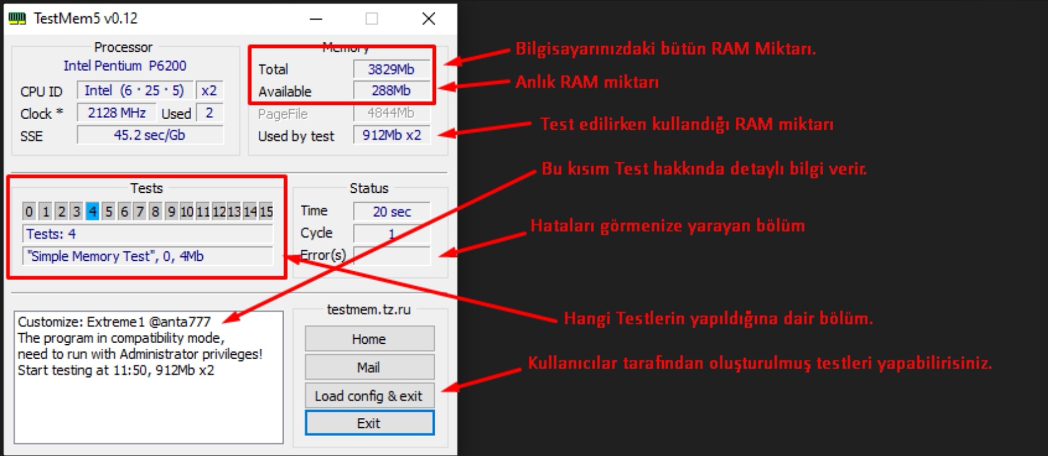Select test box number 7

click(139, 211)
